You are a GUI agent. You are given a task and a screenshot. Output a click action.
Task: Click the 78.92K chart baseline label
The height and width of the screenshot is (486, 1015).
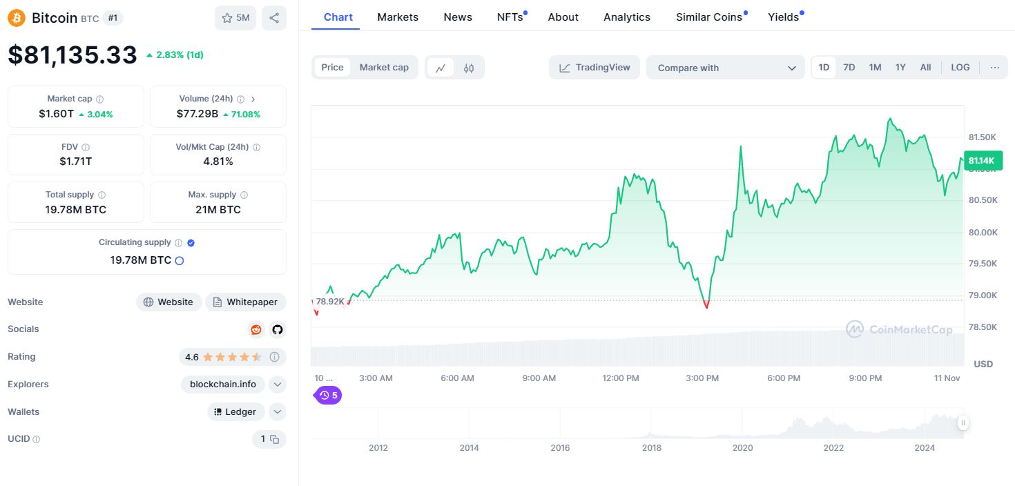[330, 302]
